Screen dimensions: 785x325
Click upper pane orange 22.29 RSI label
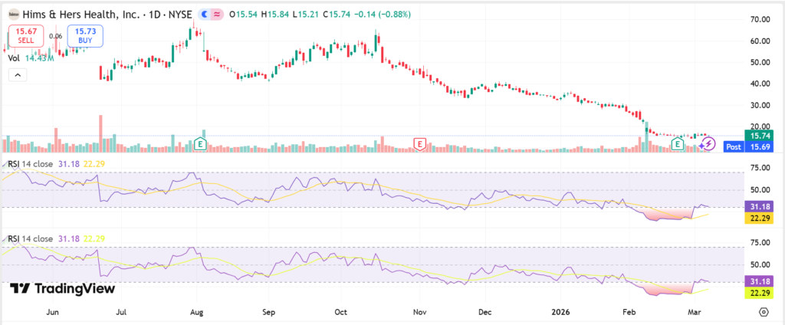759,218
